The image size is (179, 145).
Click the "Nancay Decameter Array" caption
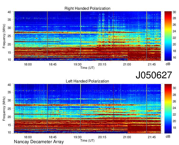[39, 142]
